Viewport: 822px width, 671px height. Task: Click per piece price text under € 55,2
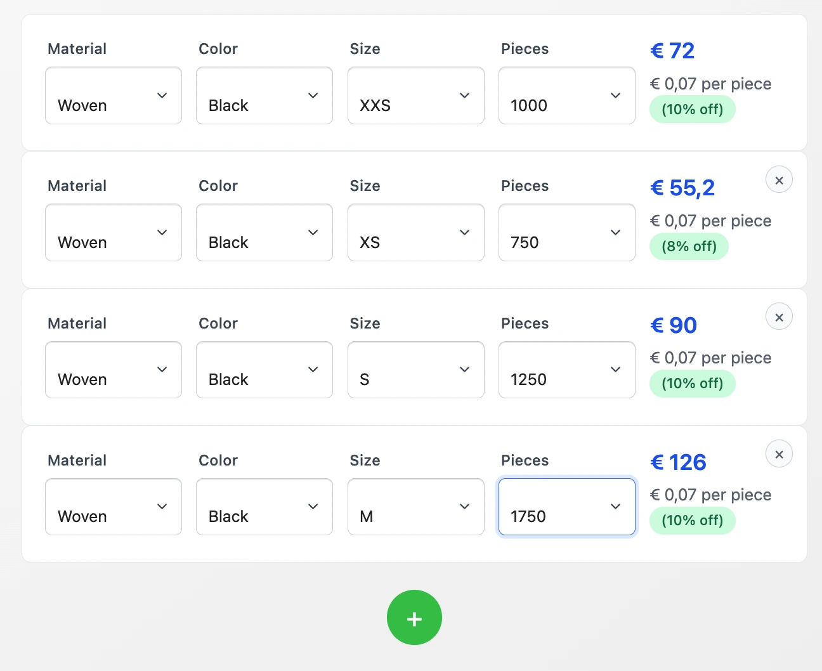(x=710, y=221)
